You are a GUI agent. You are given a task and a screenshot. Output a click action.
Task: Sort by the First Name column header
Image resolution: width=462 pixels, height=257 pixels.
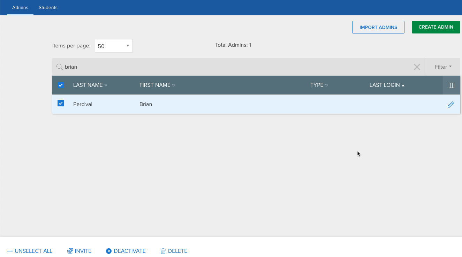[155, 85]
